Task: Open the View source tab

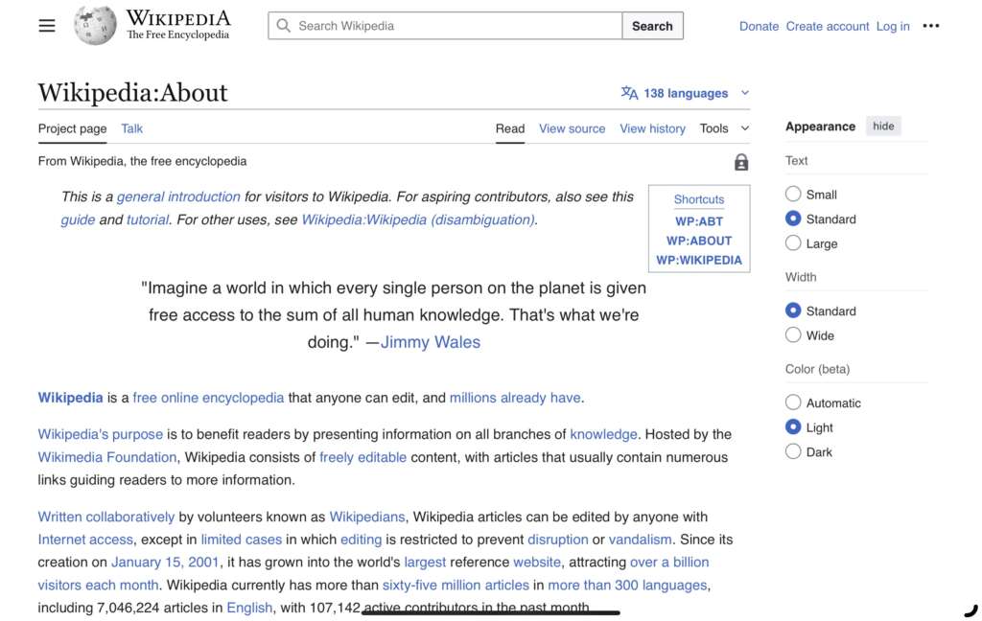Action: coord(572,128)
